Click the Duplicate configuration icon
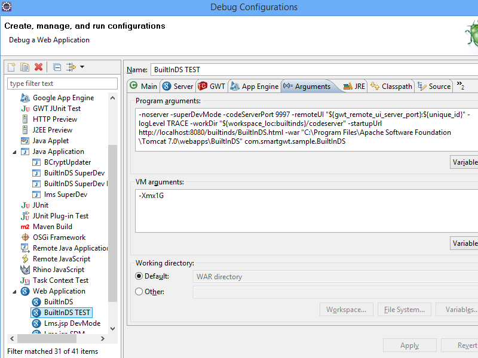The width and height of the screenshot is (478, 358). pos(24,67)
